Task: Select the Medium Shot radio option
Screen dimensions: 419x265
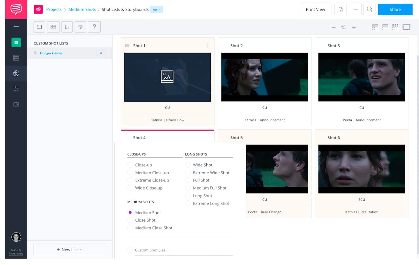Action: click(130, 212)
